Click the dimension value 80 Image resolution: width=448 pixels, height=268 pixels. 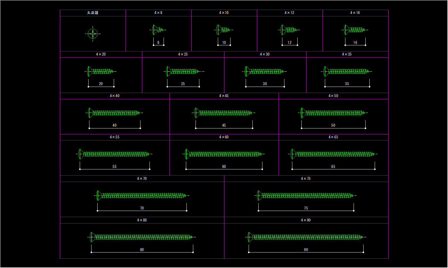click(142, 250)
